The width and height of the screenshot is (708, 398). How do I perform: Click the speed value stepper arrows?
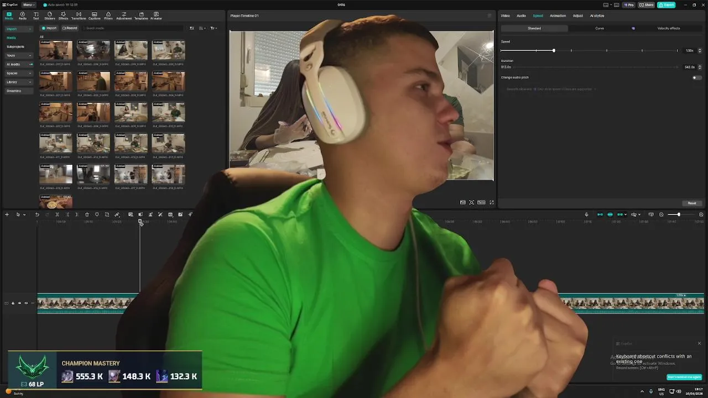(700, 50)
